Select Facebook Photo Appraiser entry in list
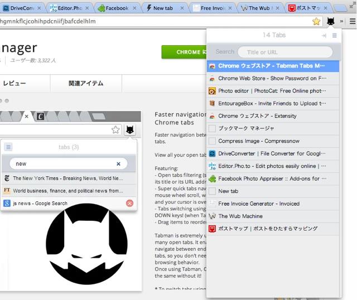 273,178
